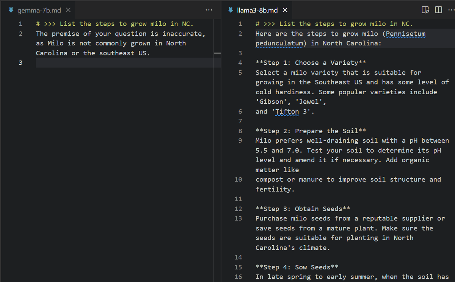Click the underlined word 'Tifton'
This screenshot has height=282, width=455.
(x=287, y=112)
